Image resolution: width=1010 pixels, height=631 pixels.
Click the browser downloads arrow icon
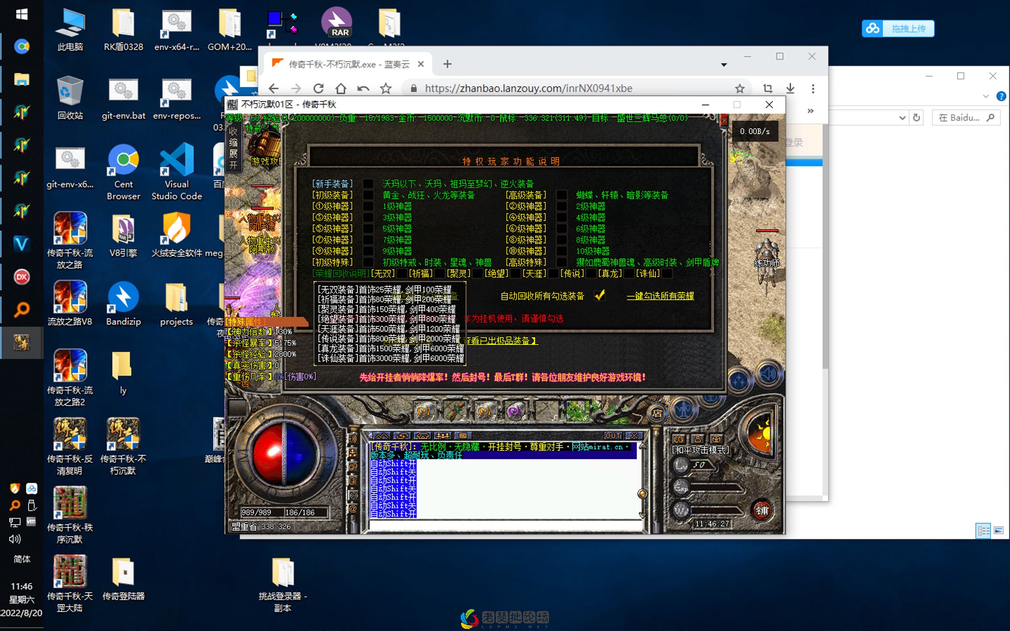coord(790,88)
